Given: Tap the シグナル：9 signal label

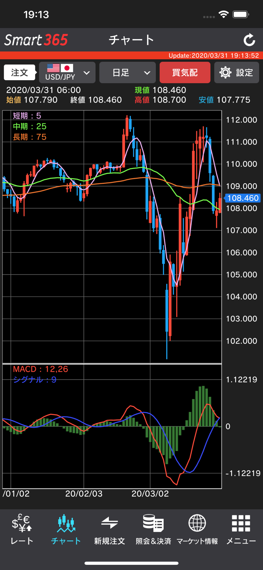Looking at the screenshot, I should point(35,380).
